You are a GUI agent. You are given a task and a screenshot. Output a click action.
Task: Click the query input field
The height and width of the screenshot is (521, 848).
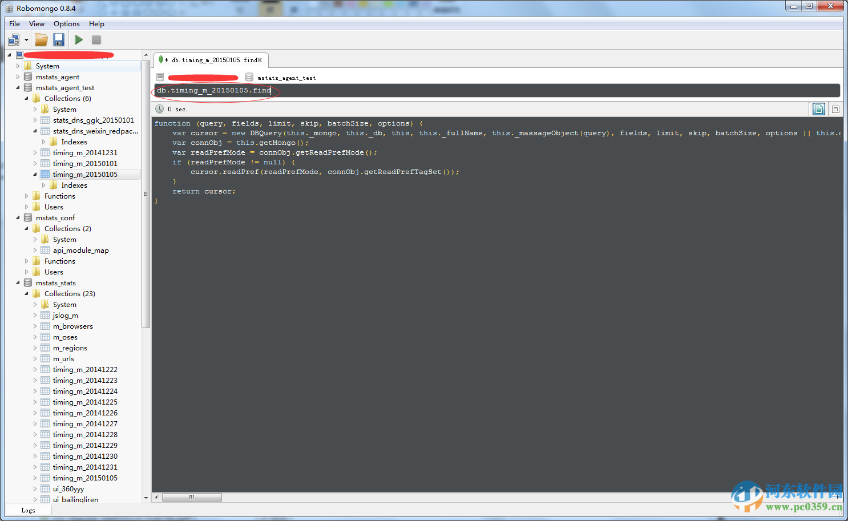pyautogui.click(x=496, y=90)
